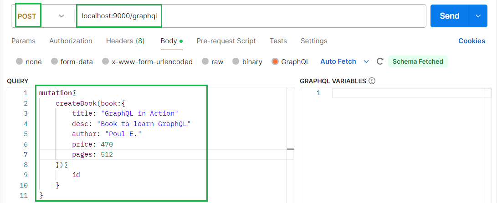
Task: Expand the Auto Fetch dropdown chevron
Action: pyautogui.click(x=366, y=61)
